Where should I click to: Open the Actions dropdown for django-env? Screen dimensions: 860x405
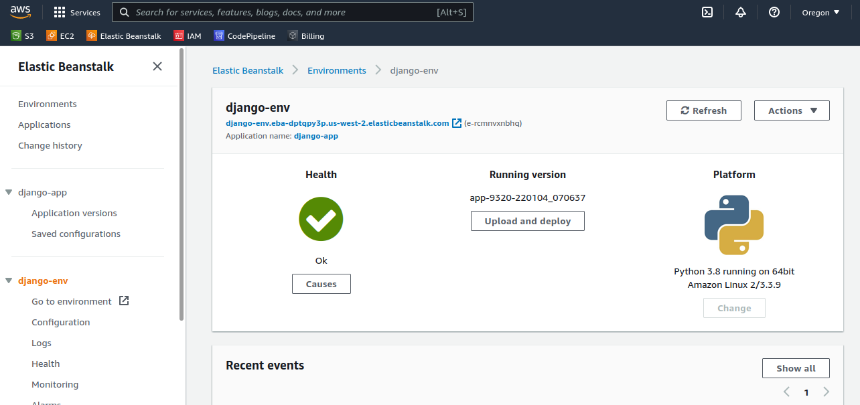792,110
